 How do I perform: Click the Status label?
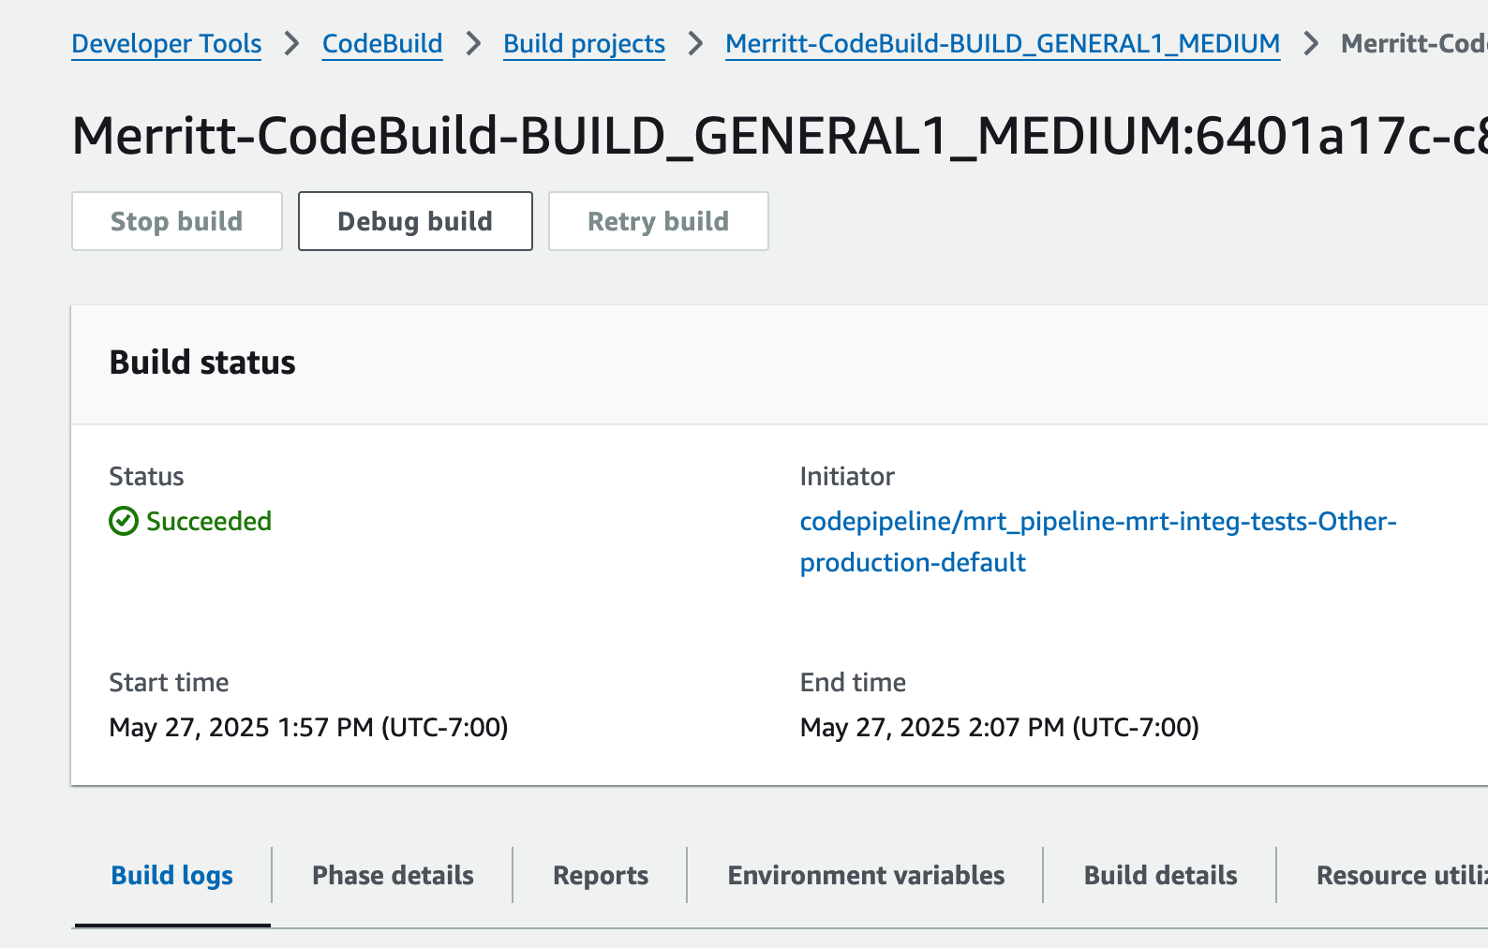(x=146, y=476)
